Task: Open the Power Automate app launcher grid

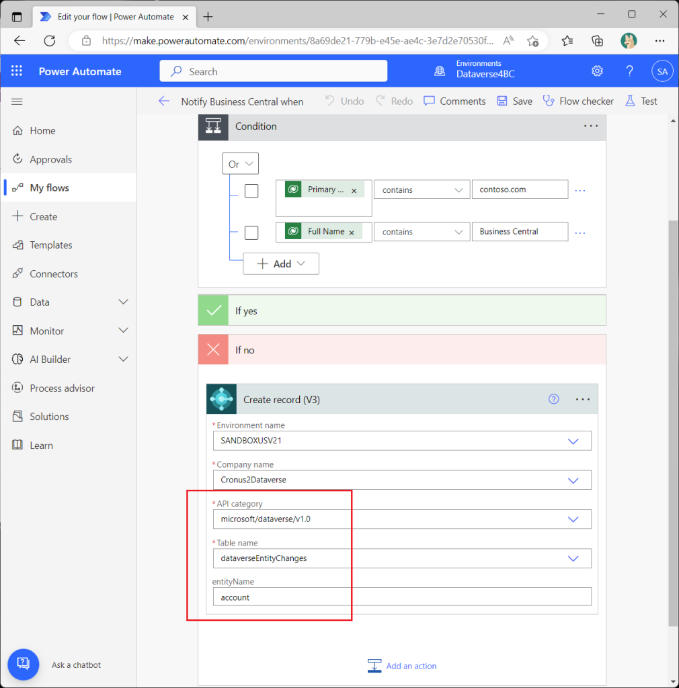Action: point(17,71)
